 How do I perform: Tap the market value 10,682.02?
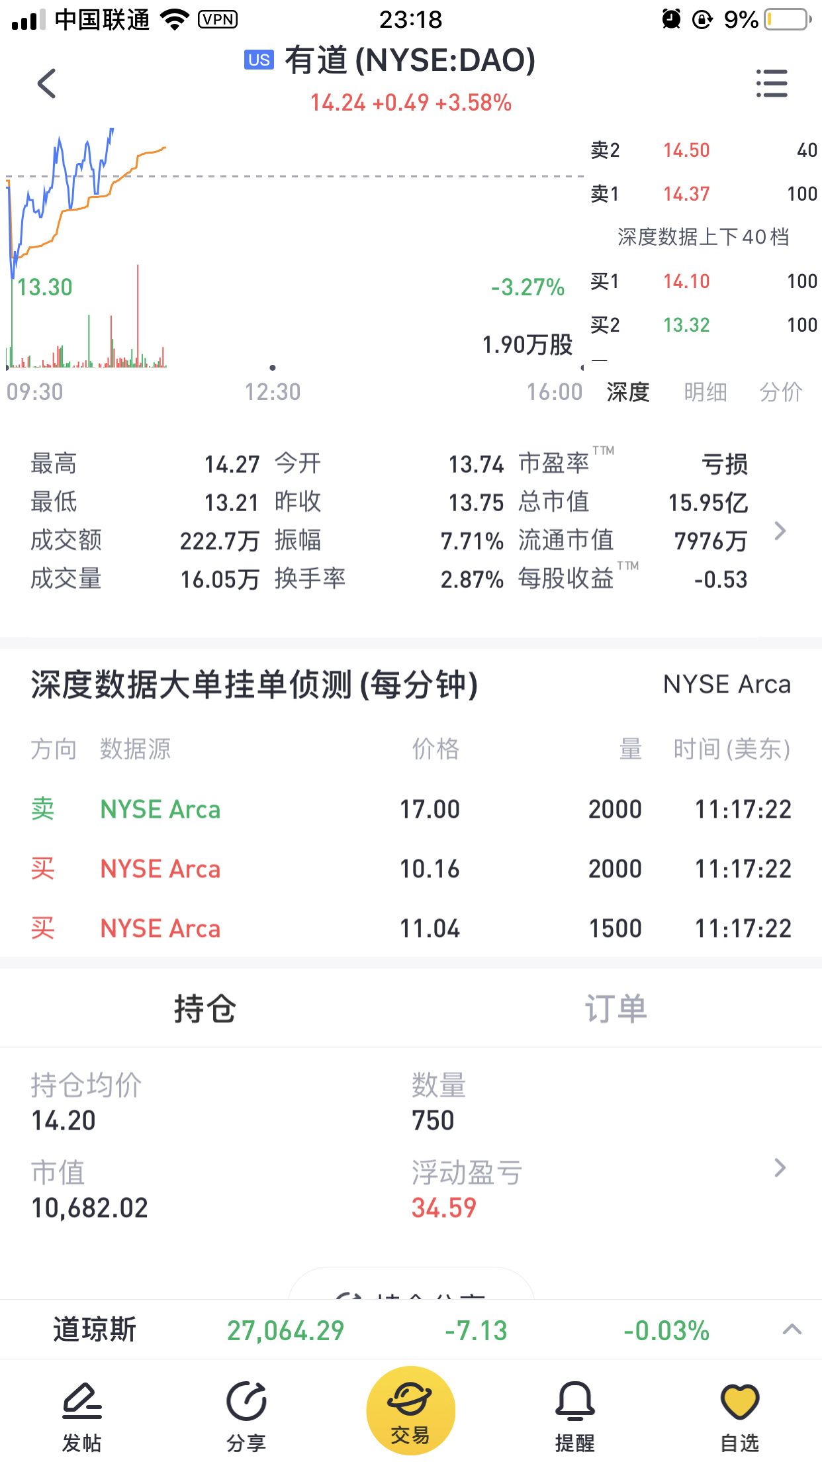[90, 1208]
